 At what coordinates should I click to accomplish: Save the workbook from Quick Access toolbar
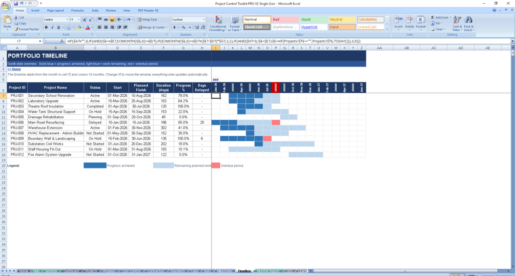click(15, 3)
